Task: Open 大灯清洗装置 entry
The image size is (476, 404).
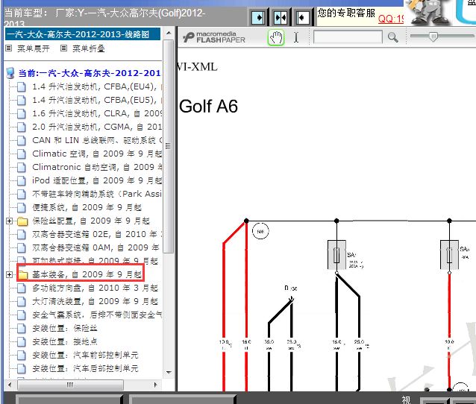Action: (x=95, y=301)
